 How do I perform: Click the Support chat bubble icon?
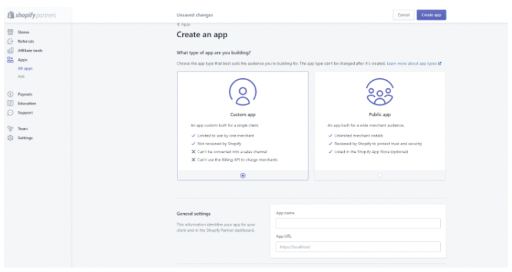(10, 112)
